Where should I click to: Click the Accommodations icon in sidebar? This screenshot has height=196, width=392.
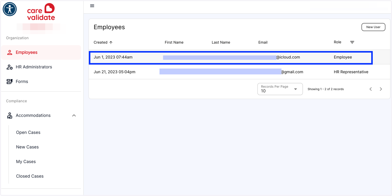point(9,116)
